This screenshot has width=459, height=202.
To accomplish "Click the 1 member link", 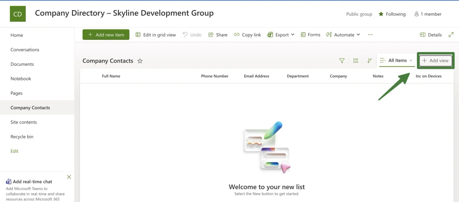I will point(428,14).
